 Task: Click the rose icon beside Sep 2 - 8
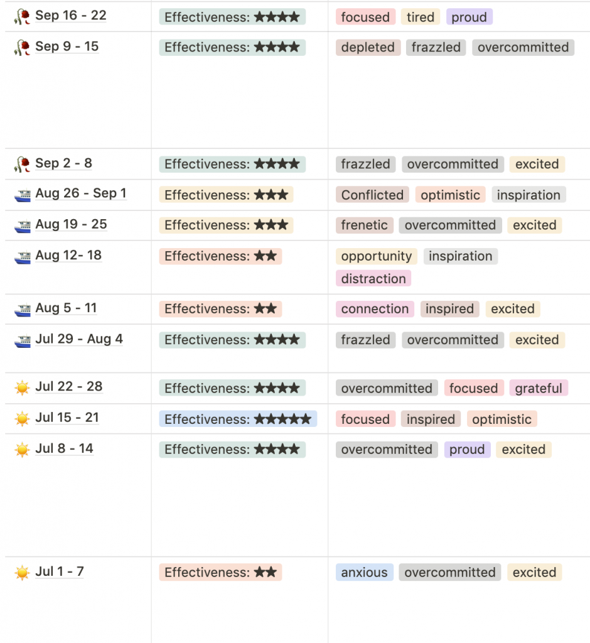22,164
